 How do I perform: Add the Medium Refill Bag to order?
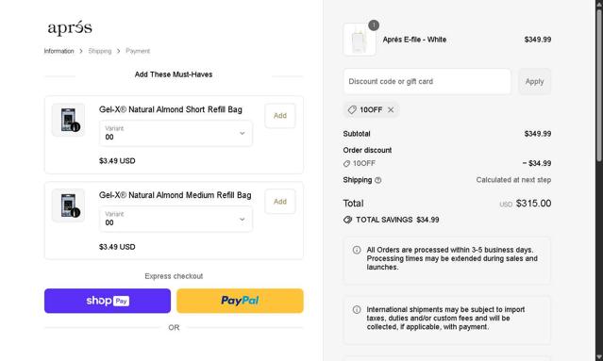(x=280, y=202)
